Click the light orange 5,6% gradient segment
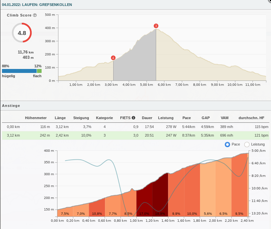The image size is (271, 229). tap(208, 191)
